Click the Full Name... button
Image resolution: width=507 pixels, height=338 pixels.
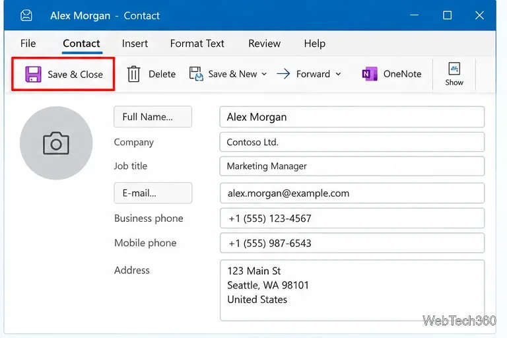[x=152, y=117]
